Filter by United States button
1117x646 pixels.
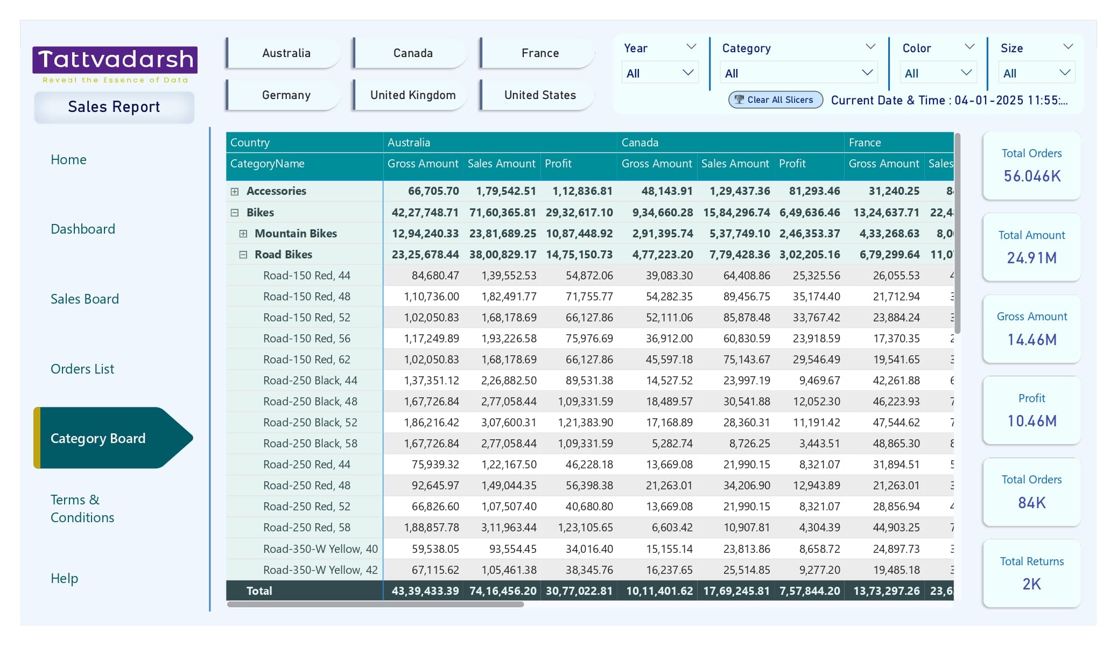click(538, 95)
